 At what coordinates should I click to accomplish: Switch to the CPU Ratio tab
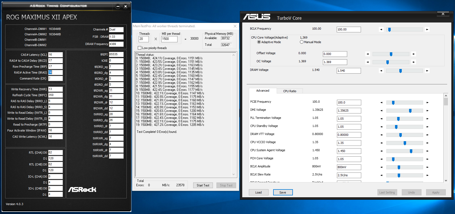click(290, 91)
